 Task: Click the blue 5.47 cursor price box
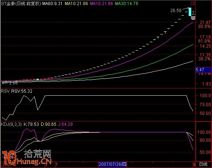point(204,70)
